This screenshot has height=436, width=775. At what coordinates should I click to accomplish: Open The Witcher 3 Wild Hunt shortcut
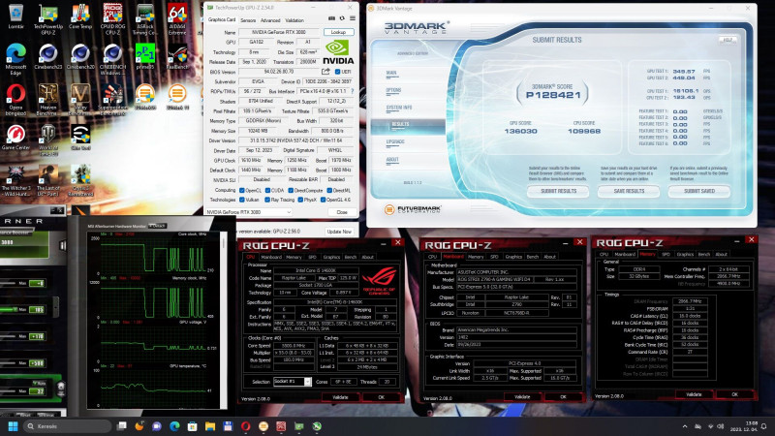click(15, 181)
